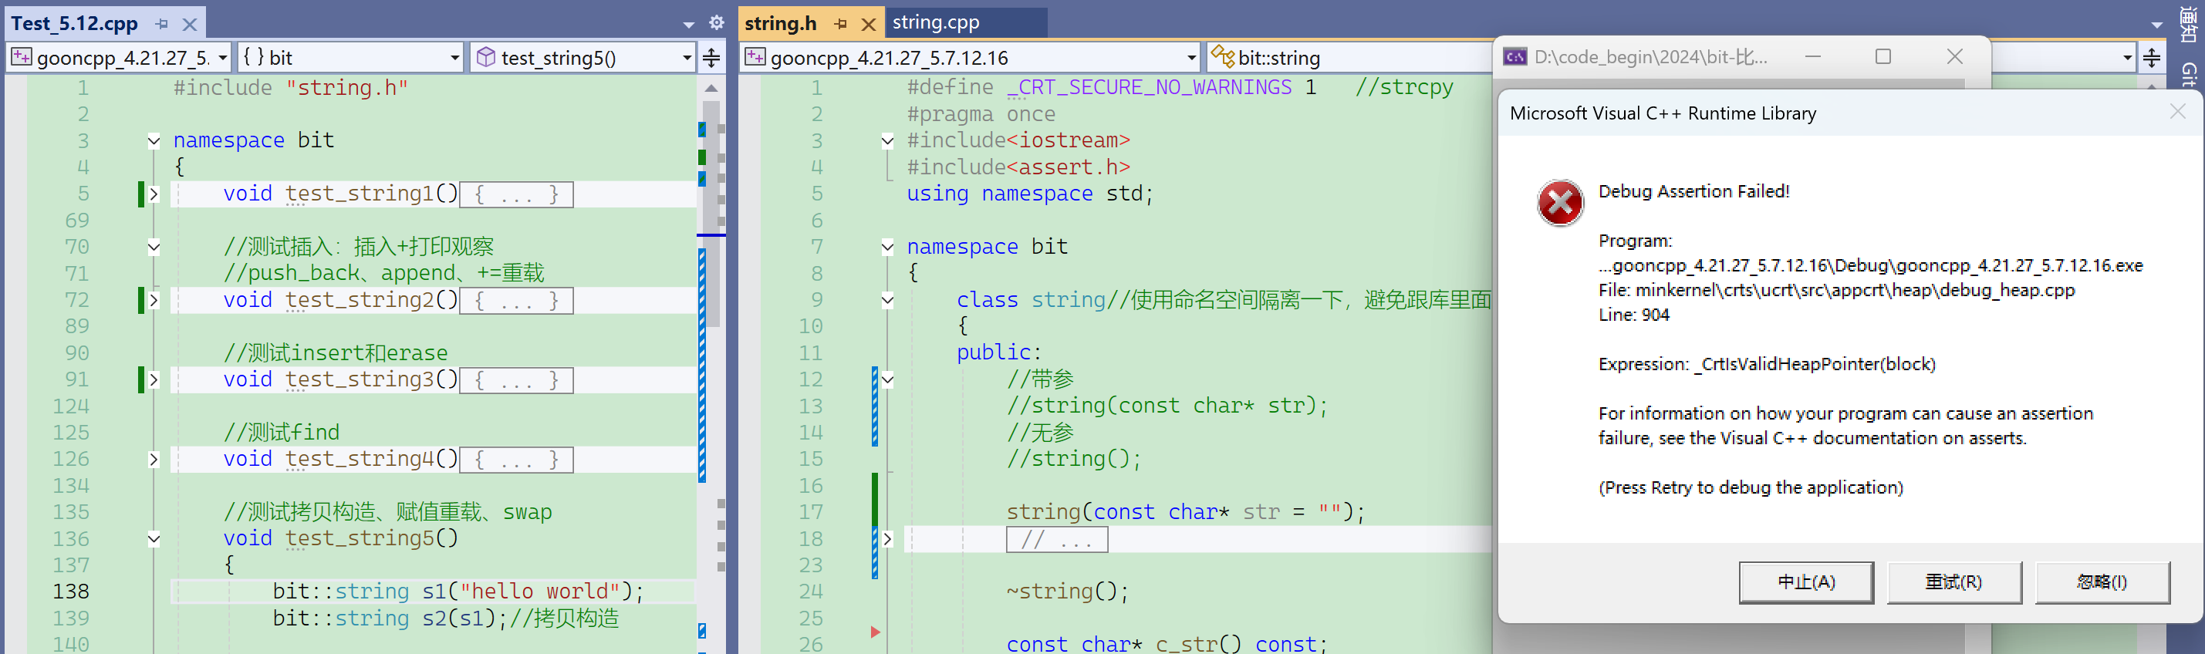Click using namespace std; line
The width and height of the screenshot is (2205, 654).
pyautogui.click(x=1030, y=194)
